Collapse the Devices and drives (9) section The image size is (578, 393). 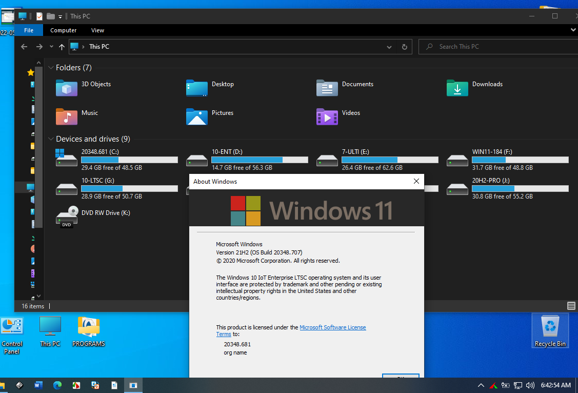(x=51, y=139)
